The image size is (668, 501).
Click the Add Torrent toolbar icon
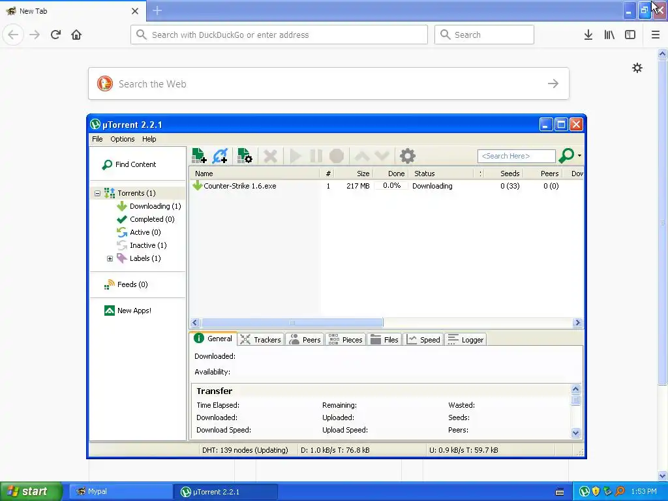[x=199, y=156]
